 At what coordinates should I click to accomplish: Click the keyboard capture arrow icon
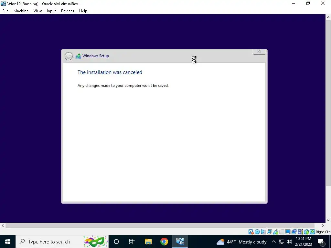(x=313, y=232)
